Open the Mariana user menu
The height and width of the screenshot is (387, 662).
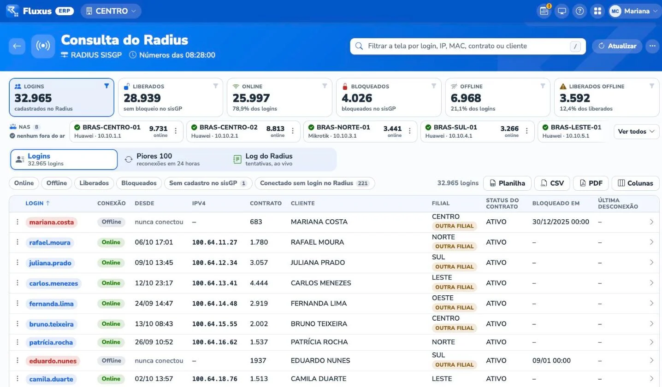tap(634, 11)
